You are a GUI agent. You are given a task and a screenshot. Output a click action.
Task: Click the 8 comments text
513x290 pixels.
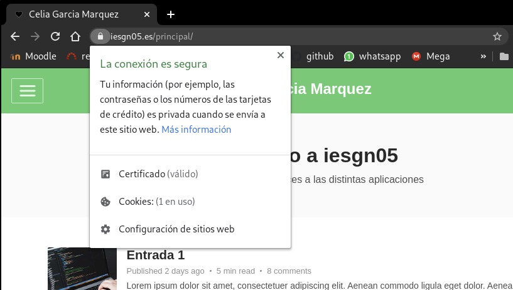(289, 271)
